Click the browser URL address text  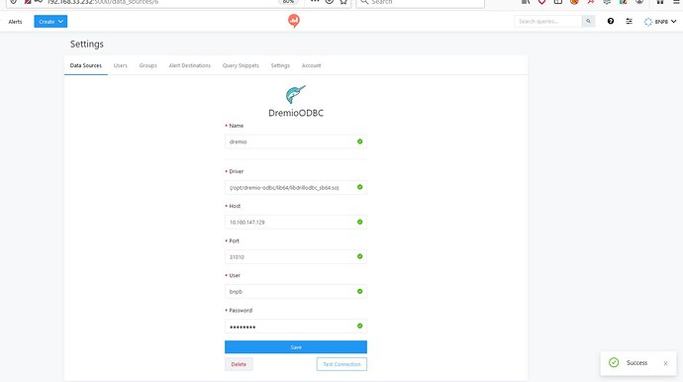pos(103,2)
